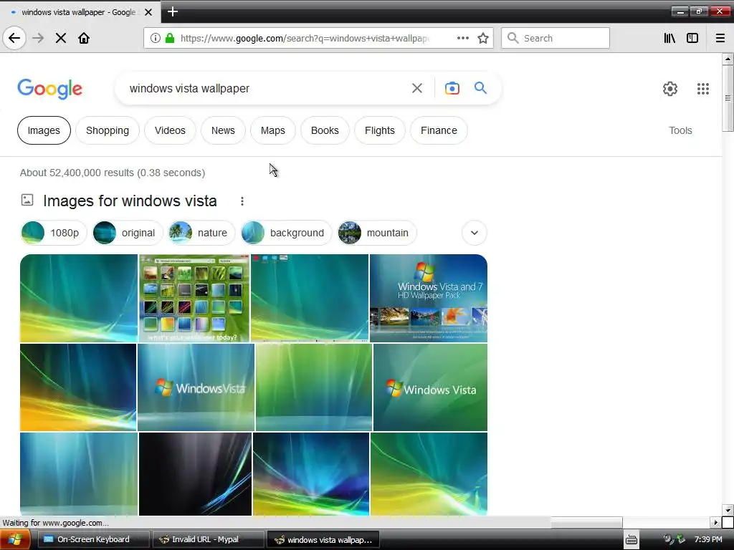This screenshot has width=734, height=550.
Task: Open page actions three-dots menu
Action: point(462,38)
